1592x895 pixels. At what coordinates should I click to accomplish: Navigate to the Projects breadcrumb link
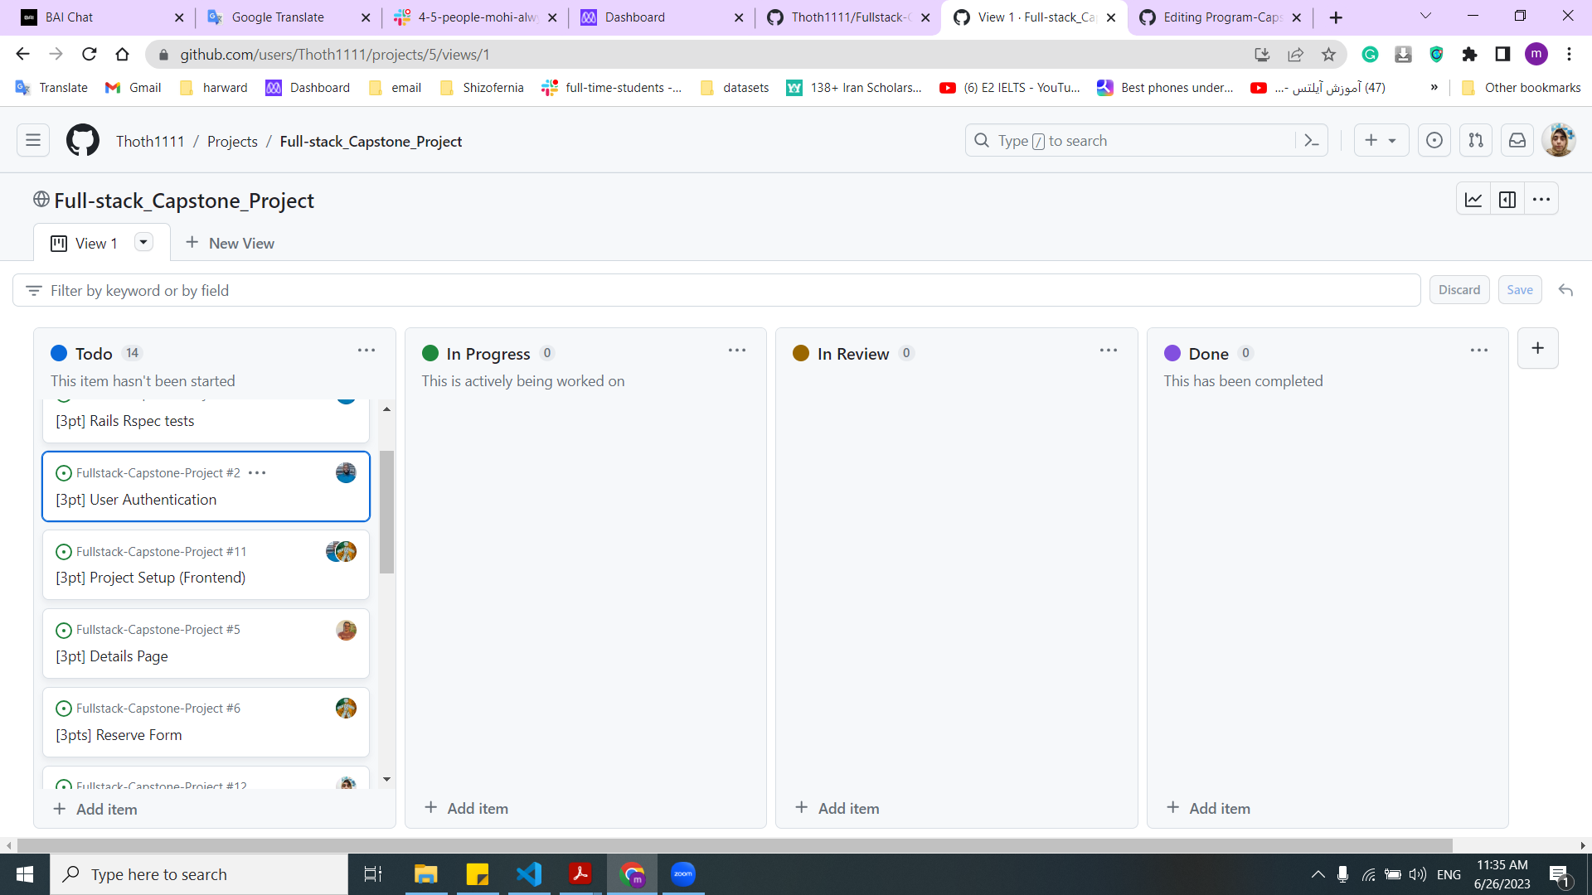[232, 141]
